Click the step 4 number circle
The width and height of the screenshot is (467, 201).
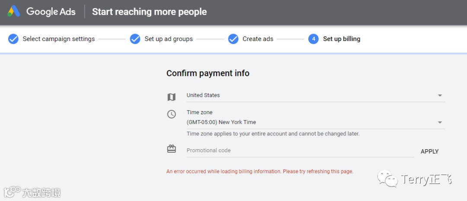(x=313, y=39)
